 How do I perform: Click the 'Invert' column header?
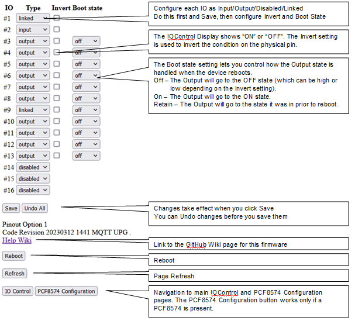pyautogui.click(x=61, y=8)
